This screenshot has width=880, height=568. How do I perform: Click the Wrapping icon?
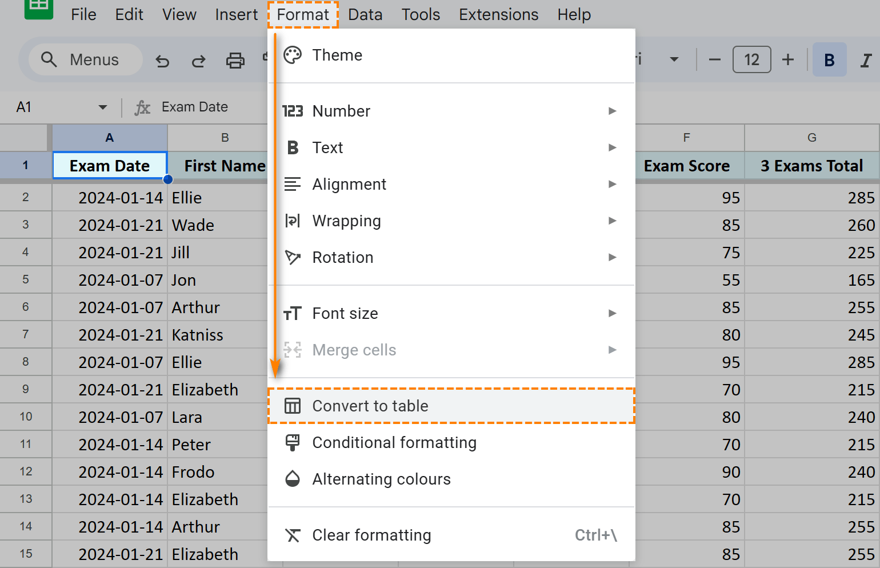[293, 221]
